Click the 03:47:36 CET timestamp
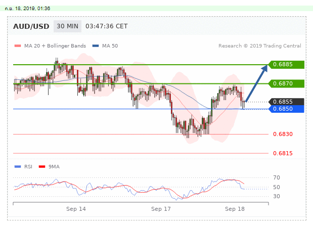Image resolution: width=313 pixels, height=225 pixels. tap(106, 26)
